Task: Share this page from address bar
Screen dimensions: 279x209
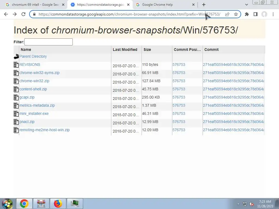Action: [x=227, y=14]
